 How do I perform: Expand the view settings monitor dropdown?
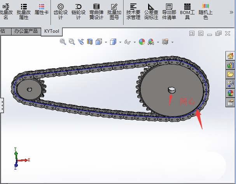click(172, 42)
